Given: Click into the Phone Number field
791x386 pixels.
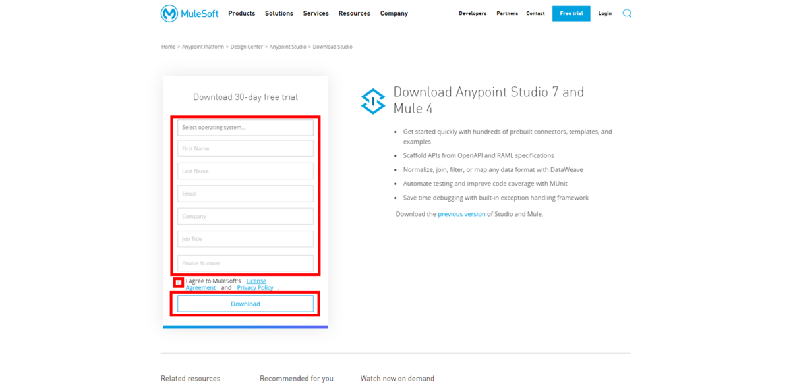Looking at the screenshot, I should click(245, 263).
